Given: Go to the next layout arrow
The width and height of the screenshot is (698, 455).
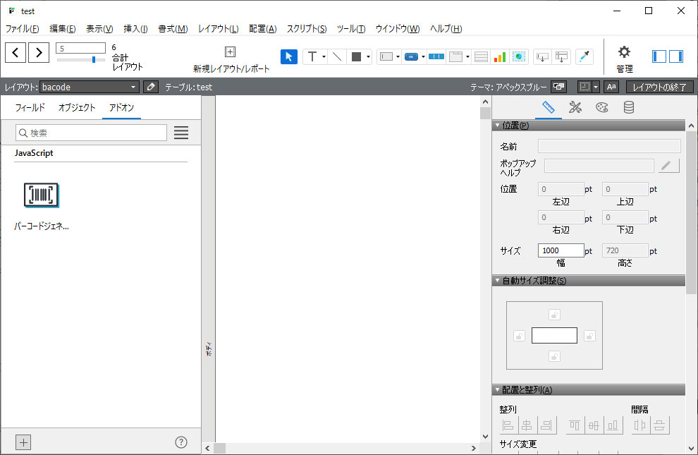Looking at the screenshot, I should point(39,53).
